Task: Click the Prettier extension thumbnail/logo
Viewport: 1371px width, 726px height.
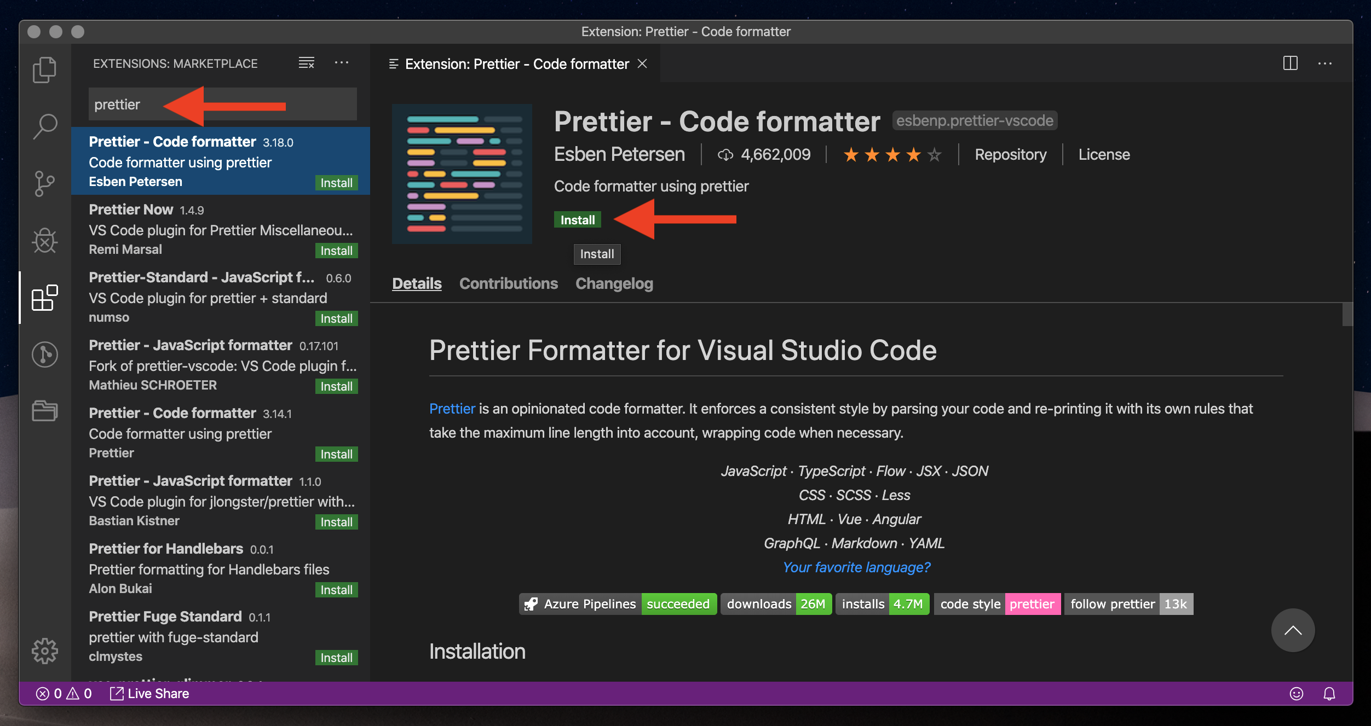Action: (x=462, y=172)
